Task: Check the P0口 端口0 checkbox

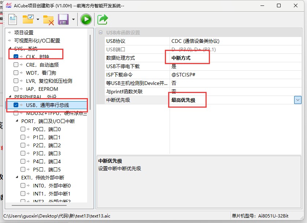Action: click(x=23, y=129)
